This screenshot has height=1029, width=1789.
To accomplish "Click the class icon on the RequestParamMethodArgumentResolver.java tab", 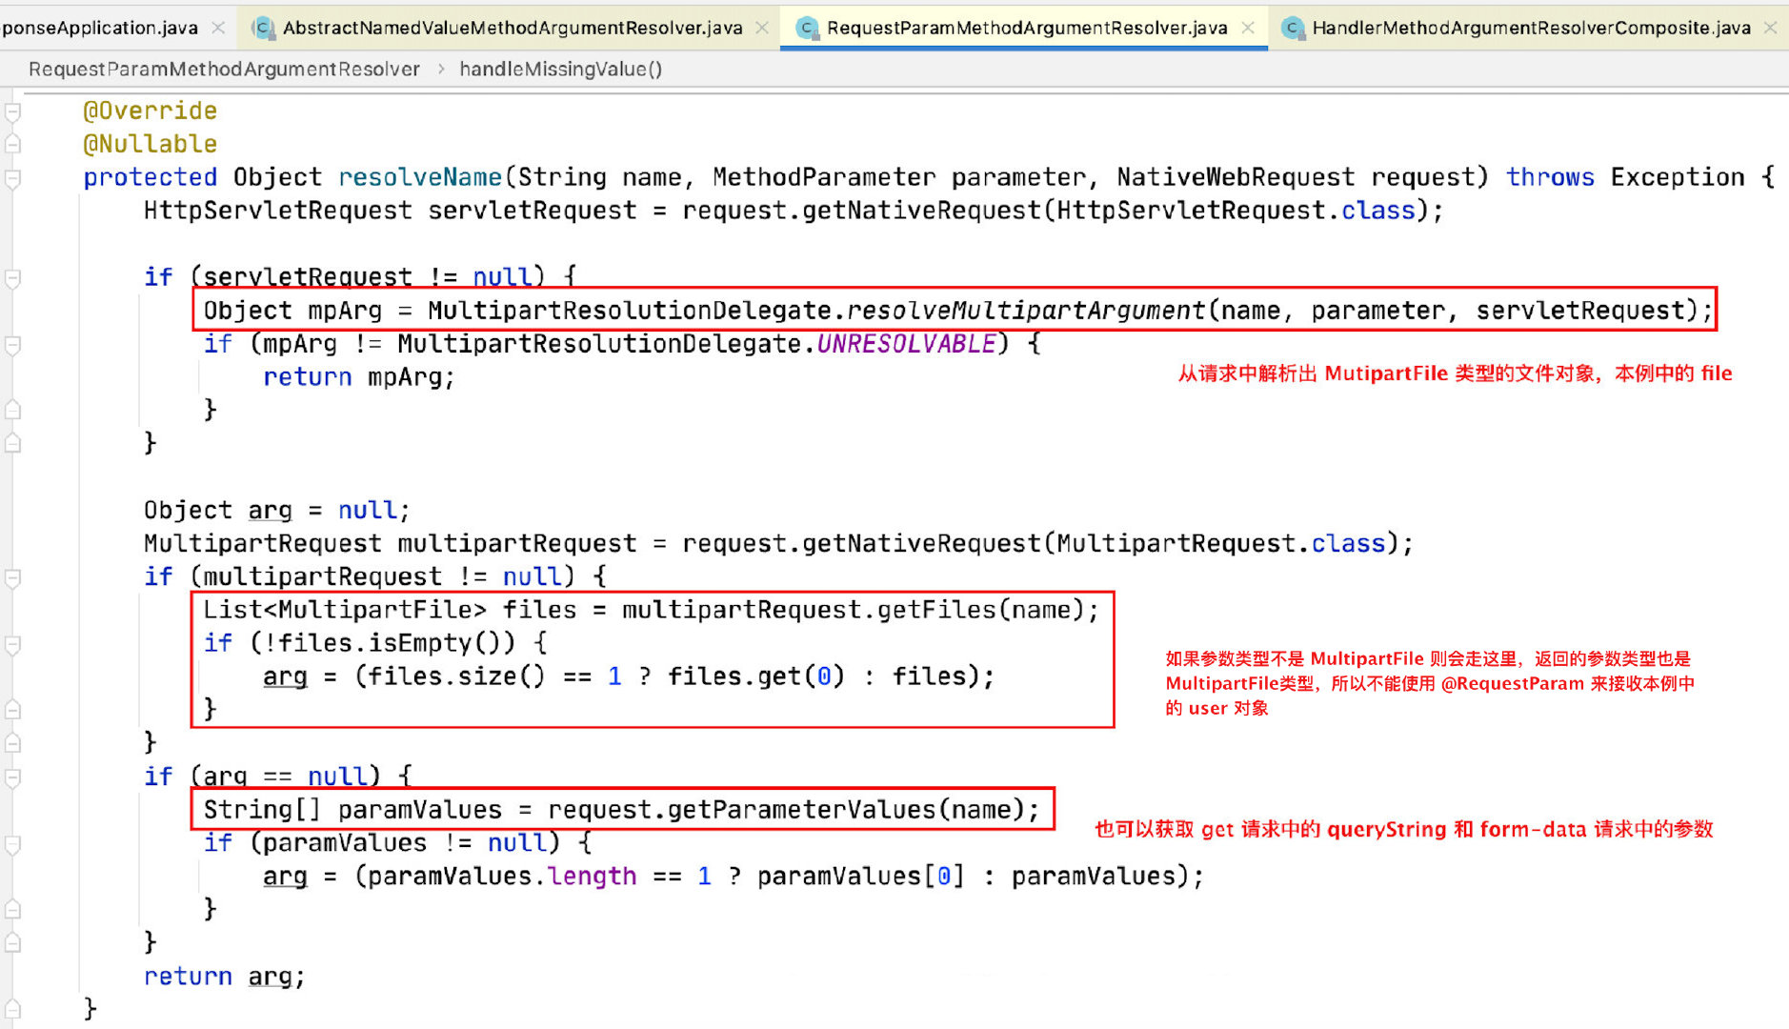I will click(808, 28).
